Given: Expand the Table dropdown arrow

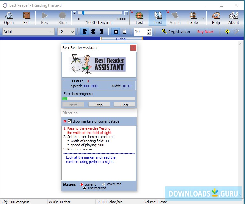Looking at the screenshot, I should (203, 18).
